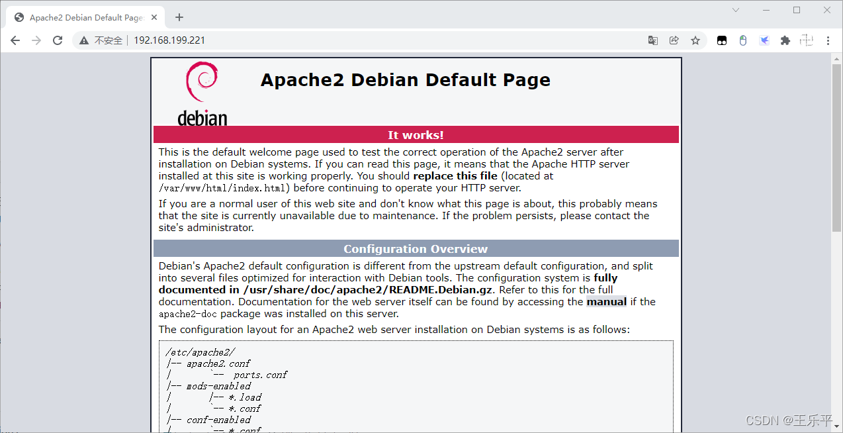Open the Extensions puzzle menu
Screen dimensions: 843x433
pos(785,40)
